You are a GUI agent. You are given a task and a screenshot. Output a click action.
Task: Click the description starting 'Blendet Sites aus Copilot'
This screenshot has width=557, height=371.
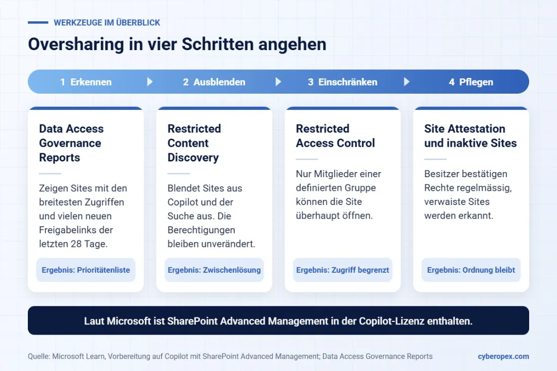[x=211, y=216]
